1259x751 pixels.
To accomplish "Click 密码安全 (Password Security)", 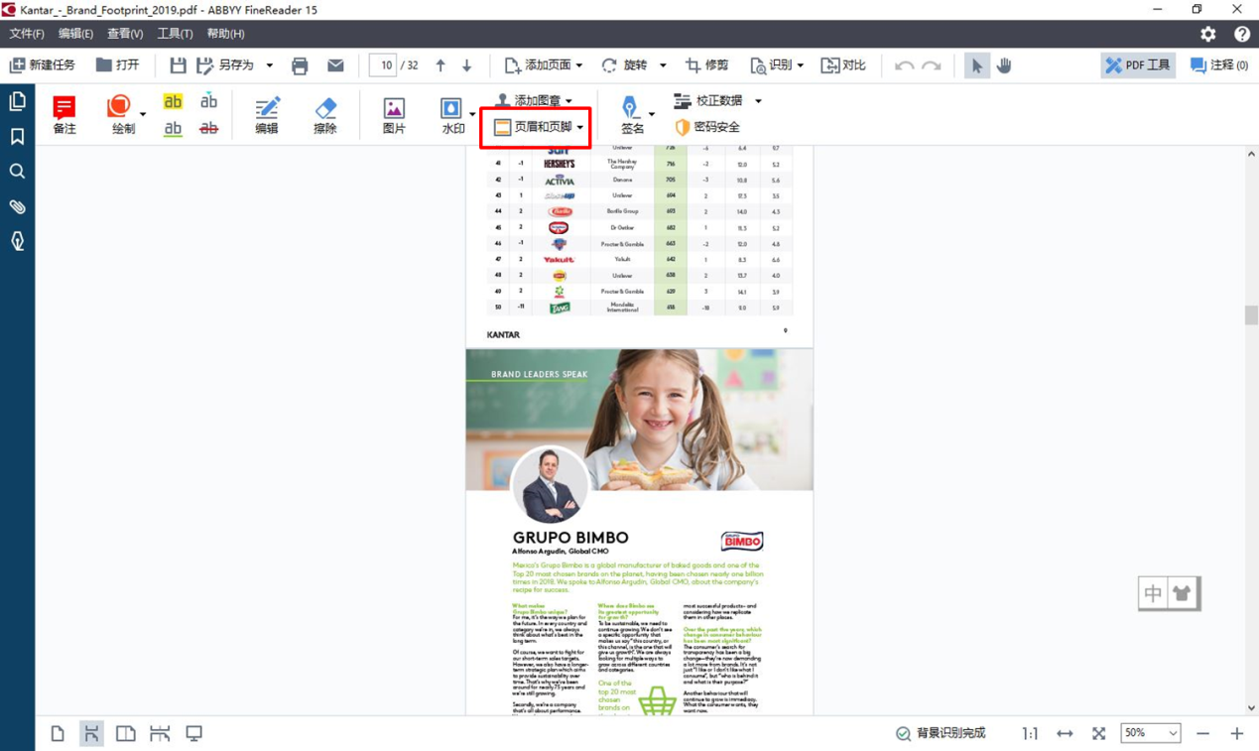I will 707,127.
